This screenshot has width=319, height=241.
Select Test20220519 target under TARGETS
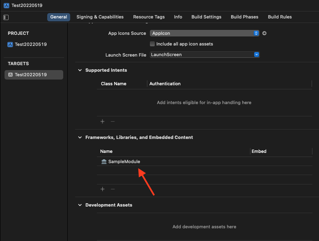click(34, 75)
